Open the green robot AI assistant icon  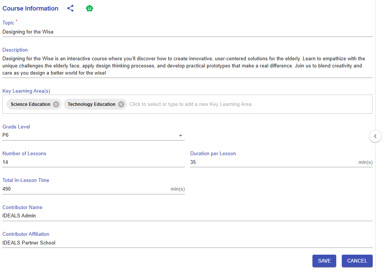point(89,8)
